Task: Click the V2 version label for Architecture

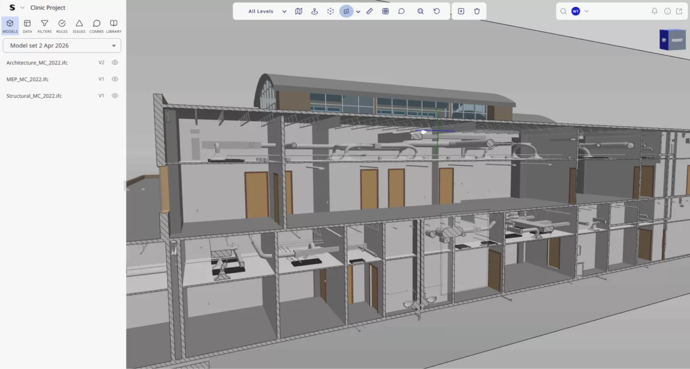Action: pyautogui.click(x=102, y=63)
